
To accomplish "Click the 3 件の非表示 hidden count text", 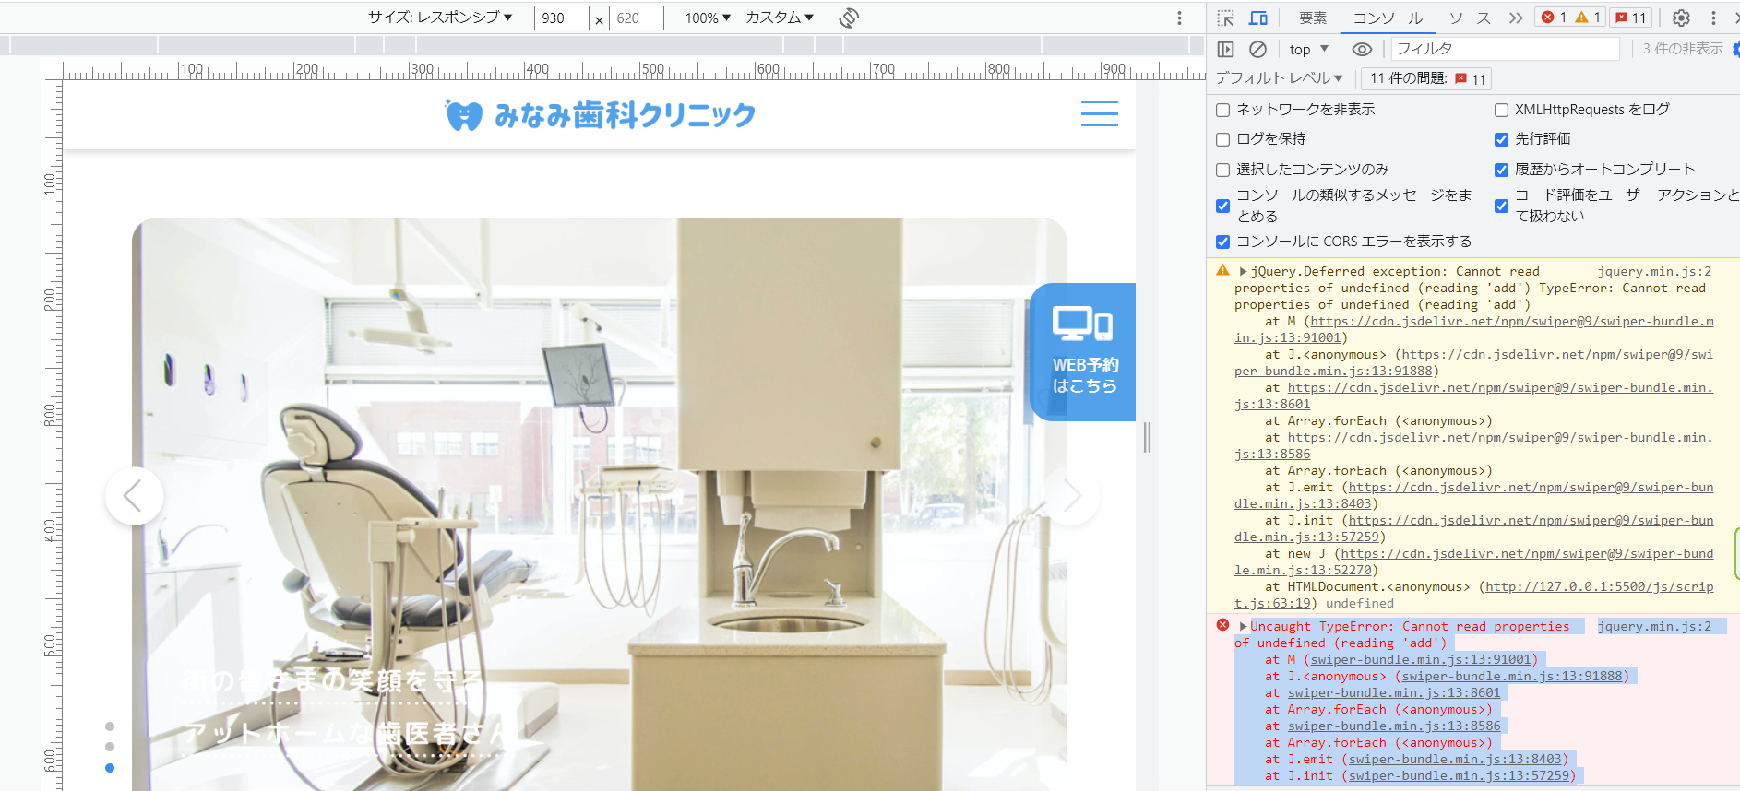I will pos(1682,49).
